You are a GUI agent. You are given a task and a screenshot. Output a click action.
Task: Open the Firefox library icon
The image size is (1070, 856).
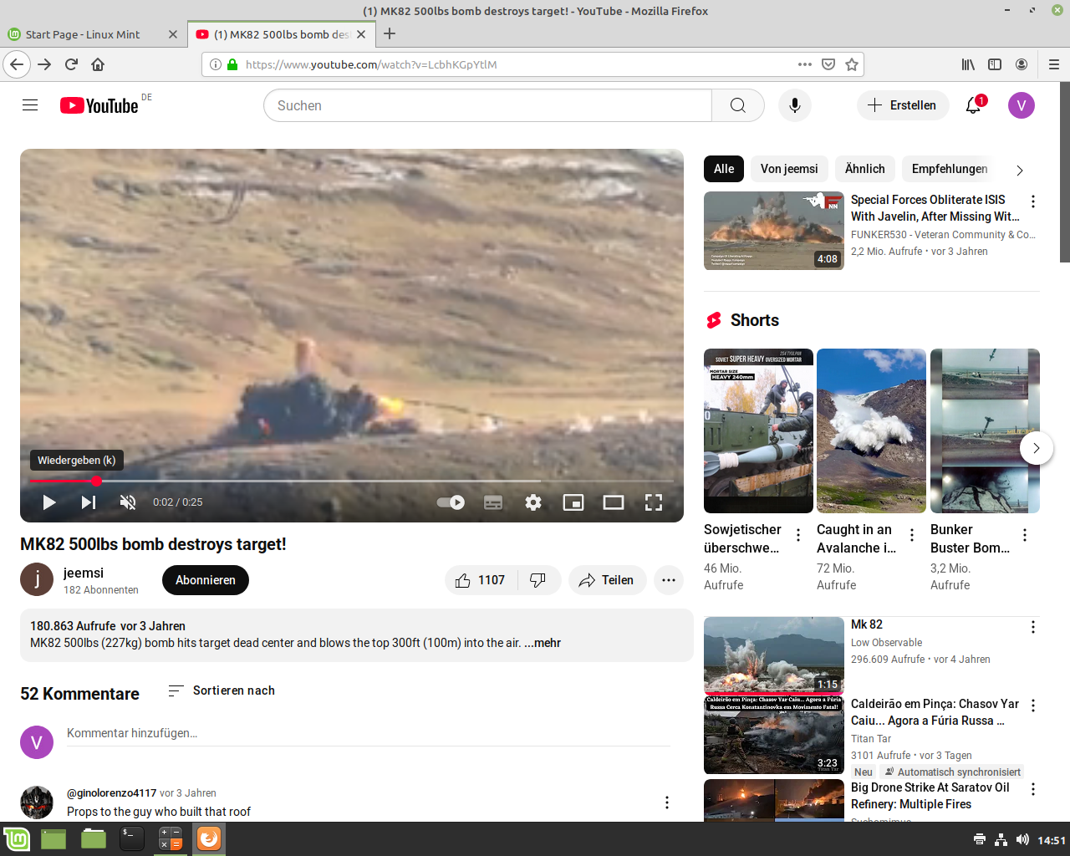(x=968, y=64)
